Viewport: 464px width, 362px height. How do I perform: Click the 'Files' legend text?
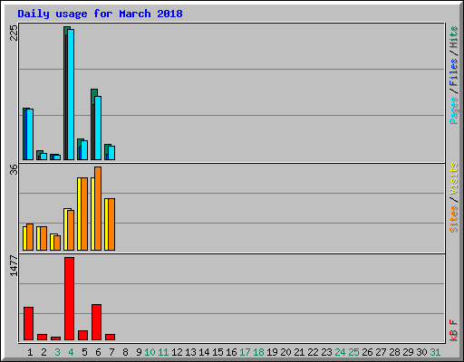pyautogui.click(x=453, y=72)
